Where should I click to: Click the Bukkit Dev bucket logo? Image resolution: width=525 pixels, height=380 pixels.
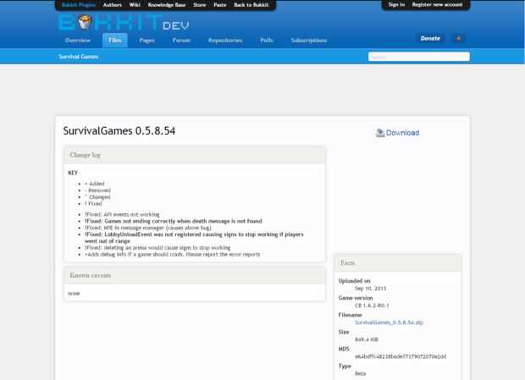tap(85, 22)
